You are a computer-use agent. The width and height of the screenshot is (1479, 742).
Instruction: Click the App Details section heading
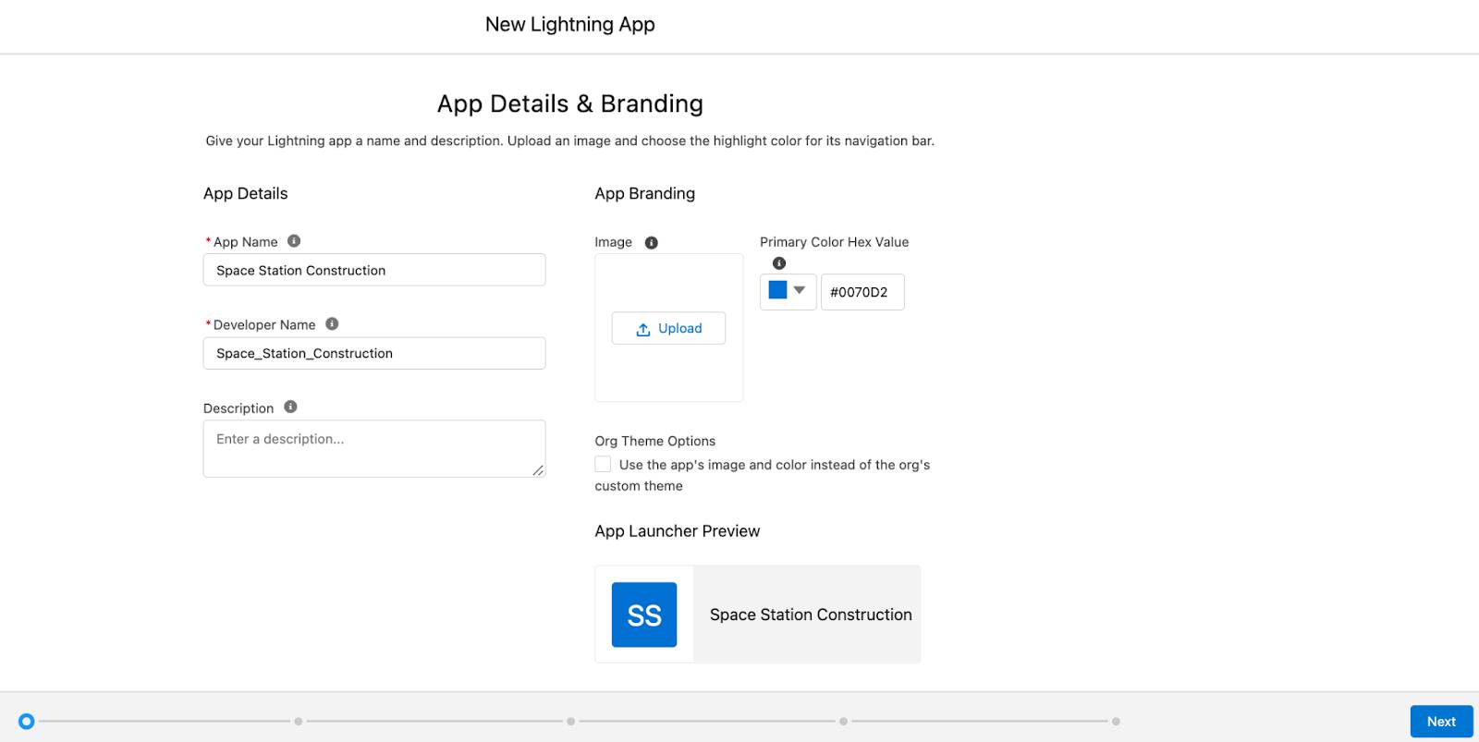click(x=246, y=193)
